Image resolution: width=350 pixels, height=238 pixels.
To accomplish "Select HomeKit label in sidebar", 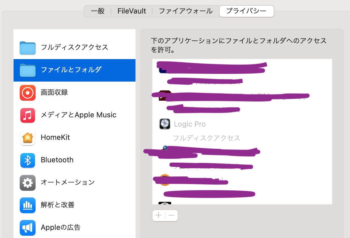I will tap(55, 137).
